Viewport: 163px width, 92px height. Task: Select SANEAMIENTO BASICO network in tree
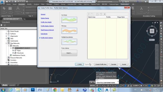pos(22,48)
